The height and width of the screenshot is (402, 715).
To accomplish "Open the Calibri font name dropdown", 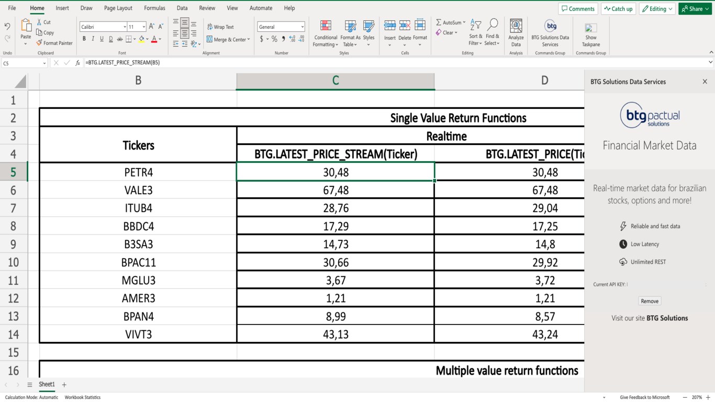I will 125,27.
